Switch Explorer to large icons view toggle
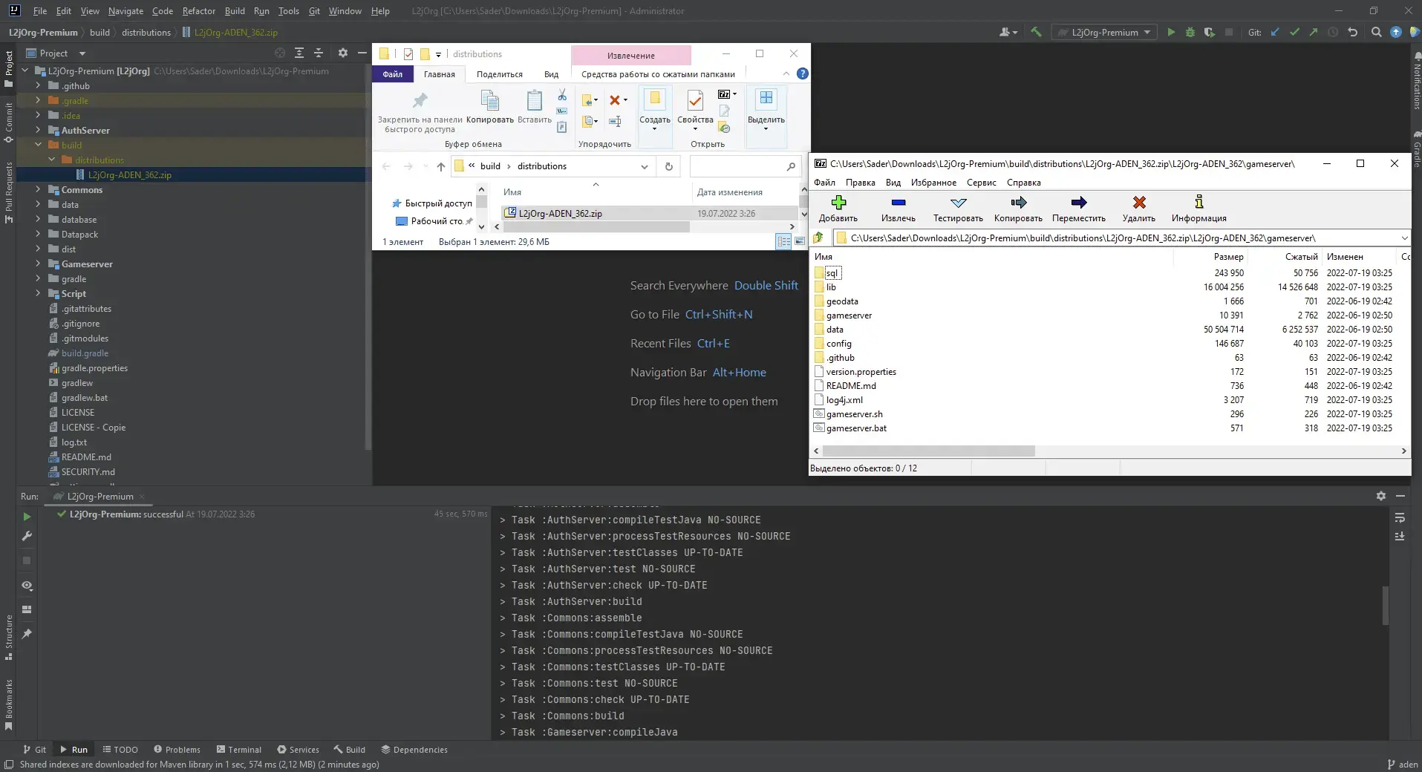Image resolution: width=1422 pixels, height=772 pixels. (800, 241)
